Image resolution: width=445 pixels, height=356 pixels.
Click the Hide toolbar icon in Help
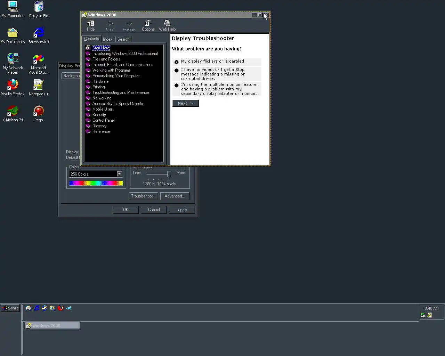[x=91, y=26]
